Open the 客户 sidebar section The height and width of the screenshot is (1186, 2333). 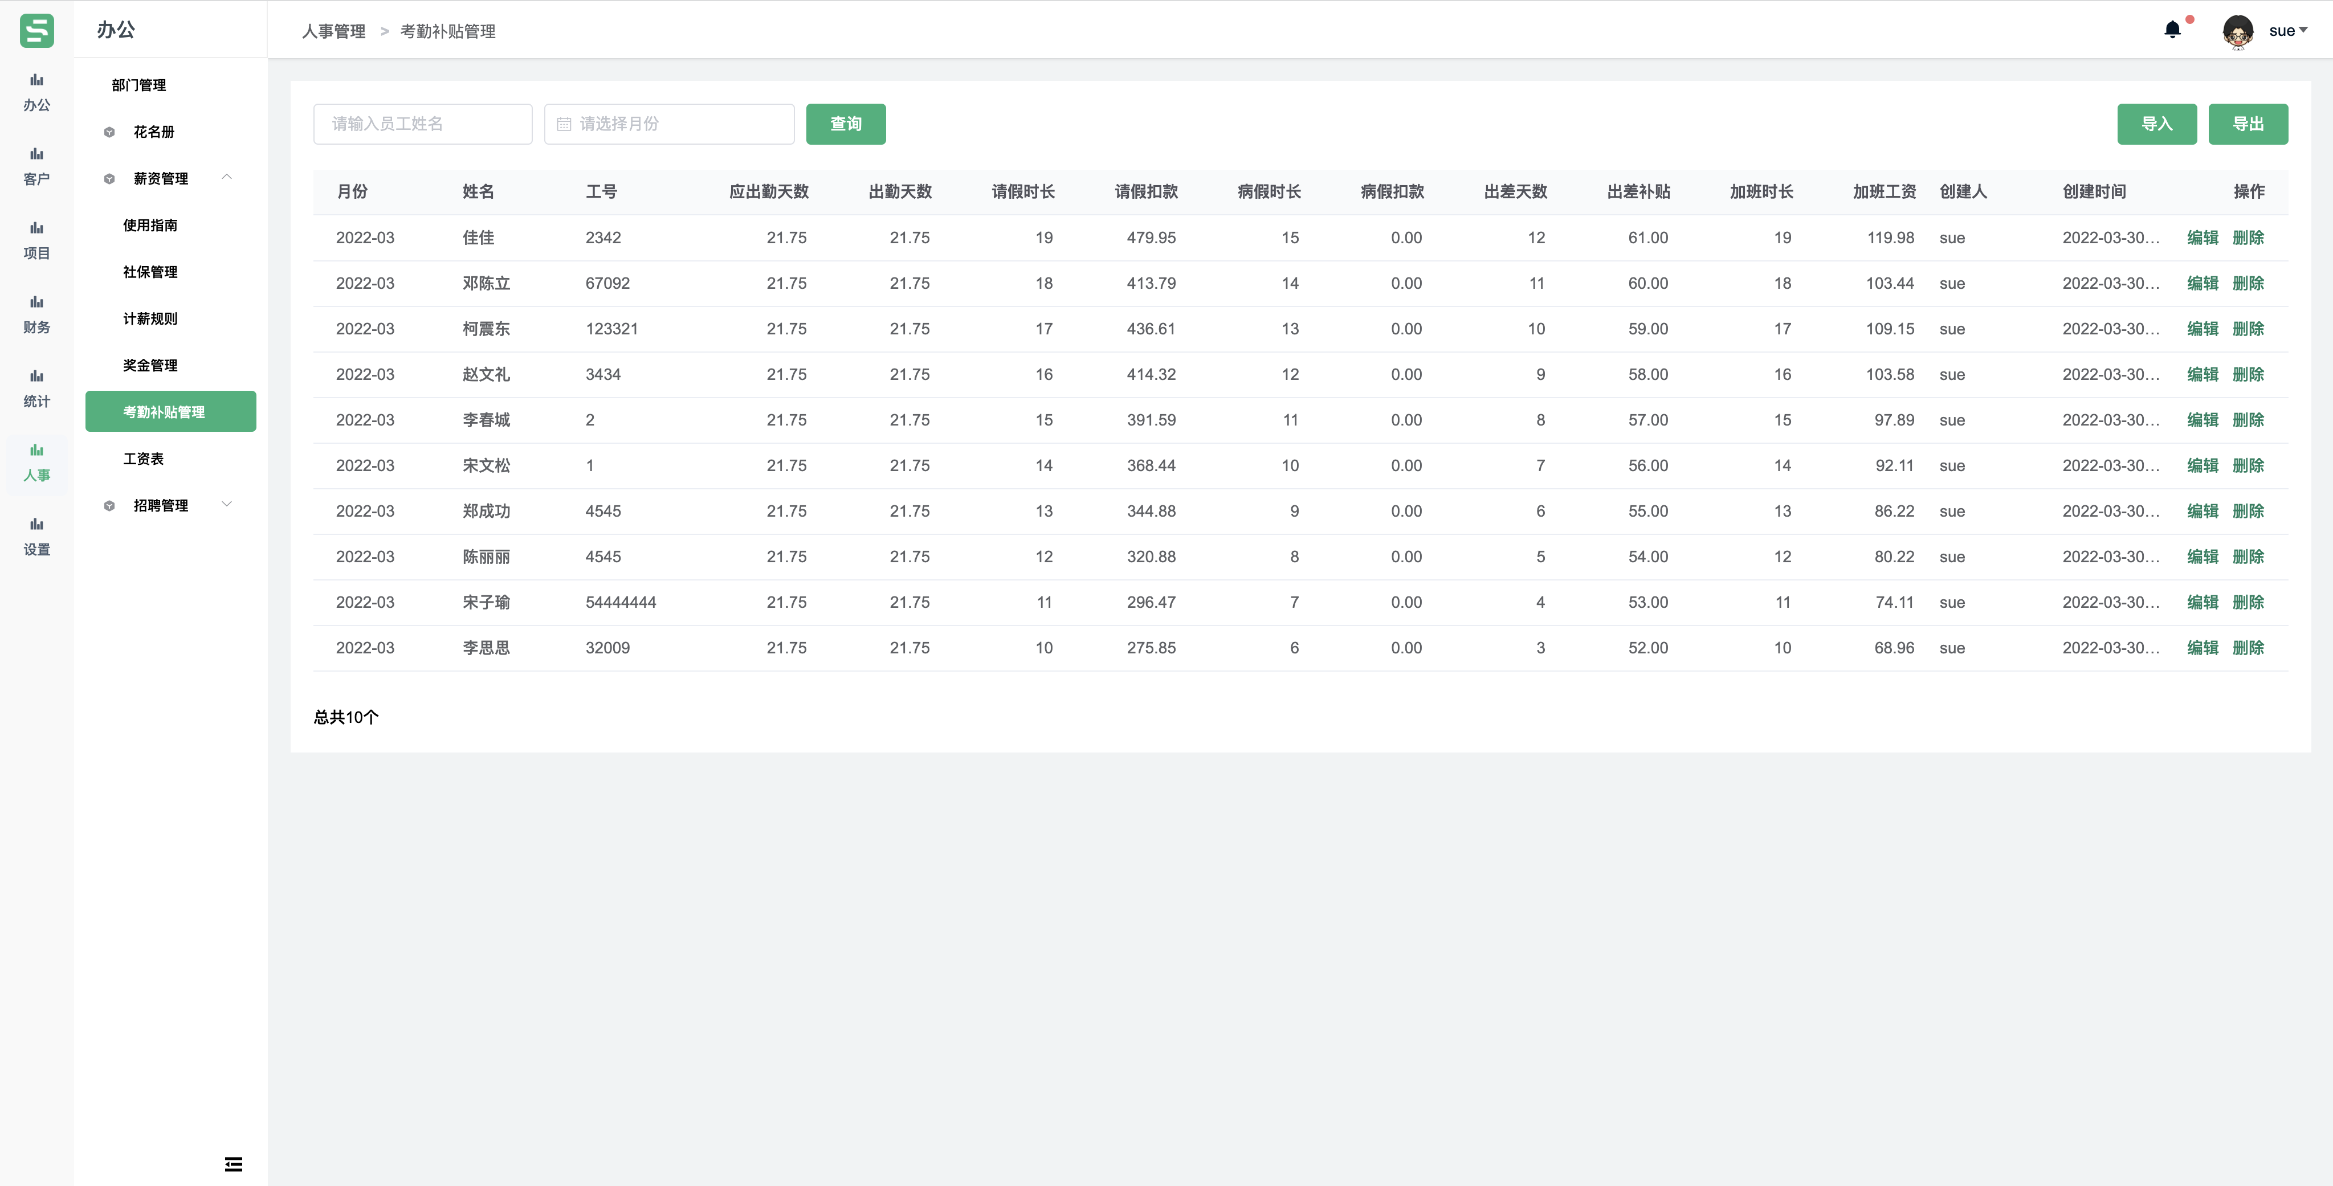pos(36,167)
